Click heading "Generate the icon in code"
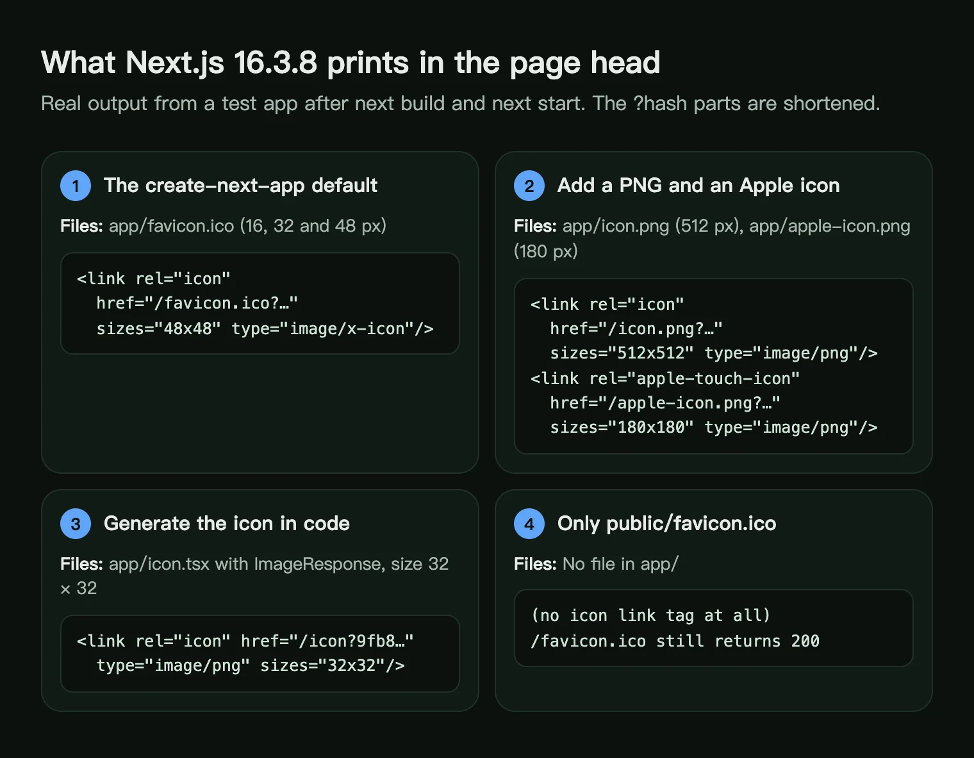The image size is (974, 758). pos(227,524)
